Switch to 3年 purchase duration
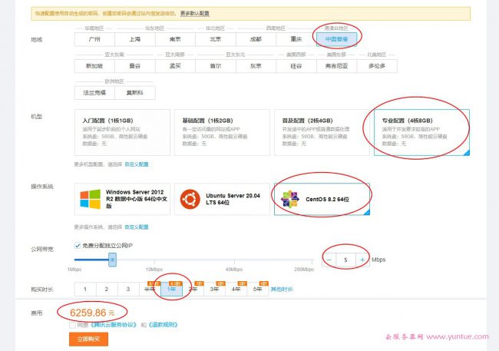This screenshot has width=499, height=351. (214, 290)
